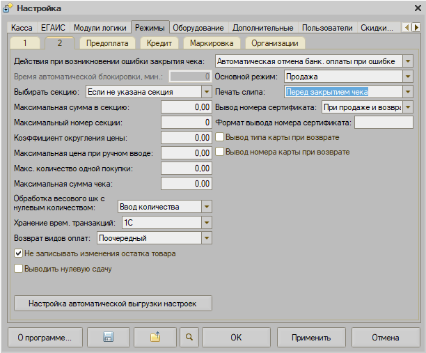Open the 'Основной режим' dropdown

(408, 76)
